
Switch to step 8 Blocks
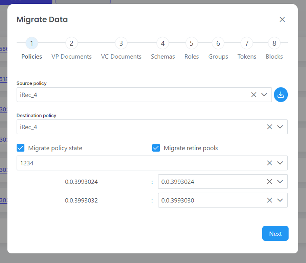(x=274, y=44)
